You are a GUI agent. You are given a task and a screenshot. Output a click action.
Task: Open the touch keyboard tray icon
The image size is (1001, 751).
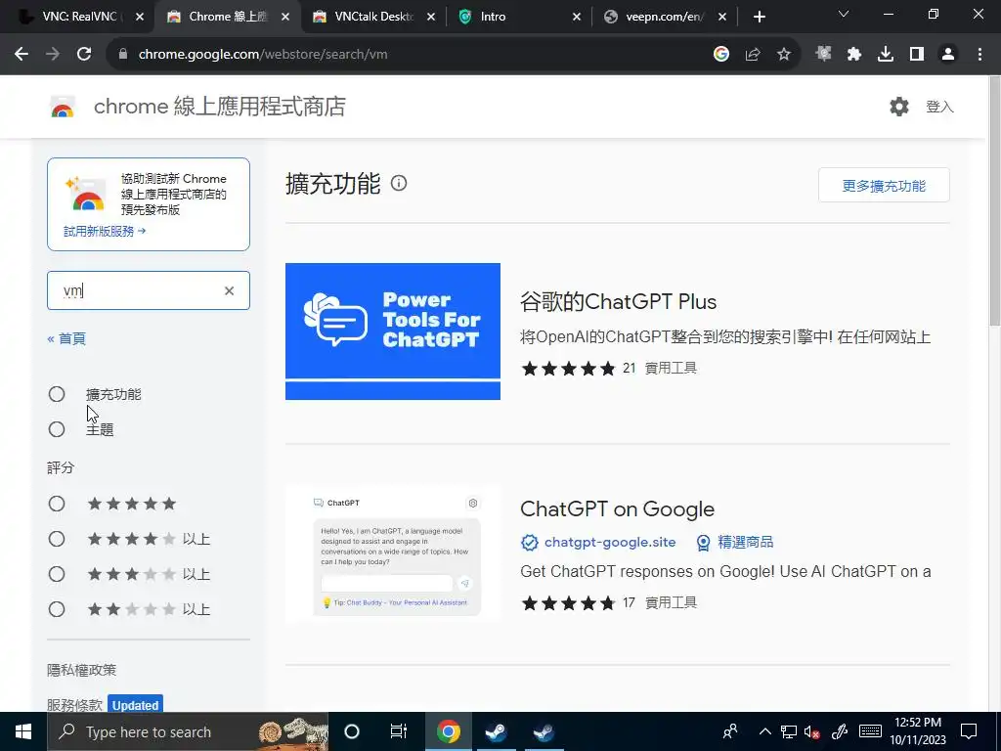point(870,731)
